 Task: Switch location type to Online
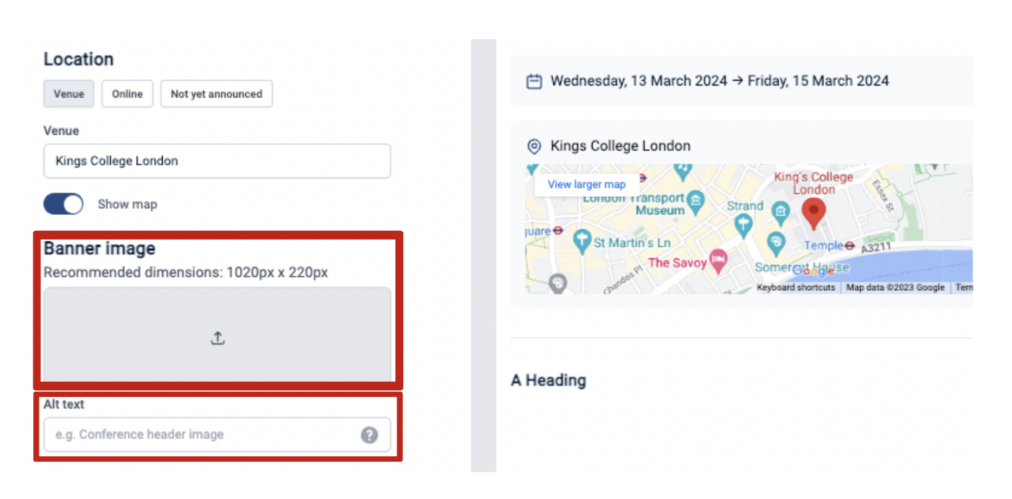[x=127, y=94]
